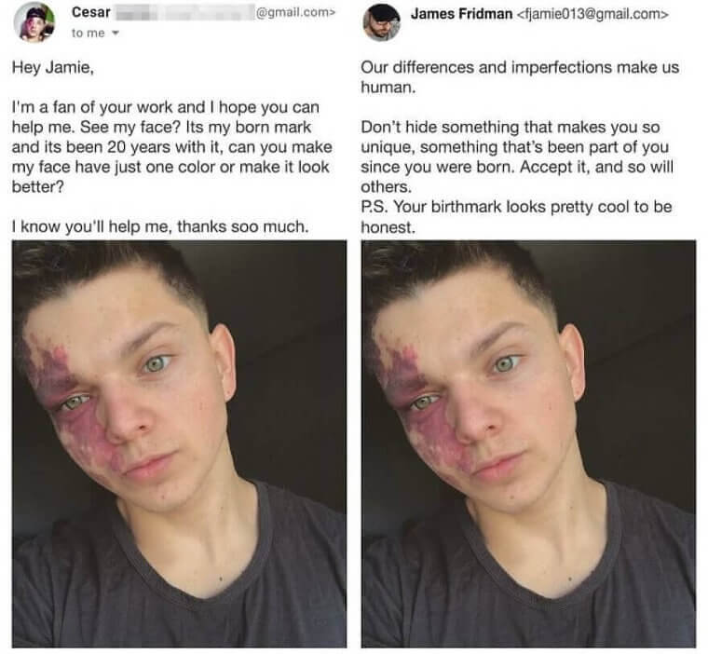Click 'I'm a fan of your work' paragraph
Viewport: 708px width, 654px height.
coord(172,147)
